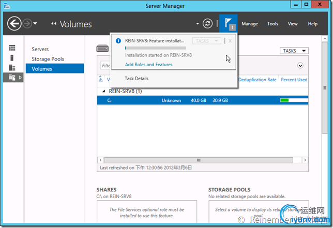Viewport: 333px width, 228px height.
Task: Select Volumes in the navigation list
Action: (x=55, y=69)
